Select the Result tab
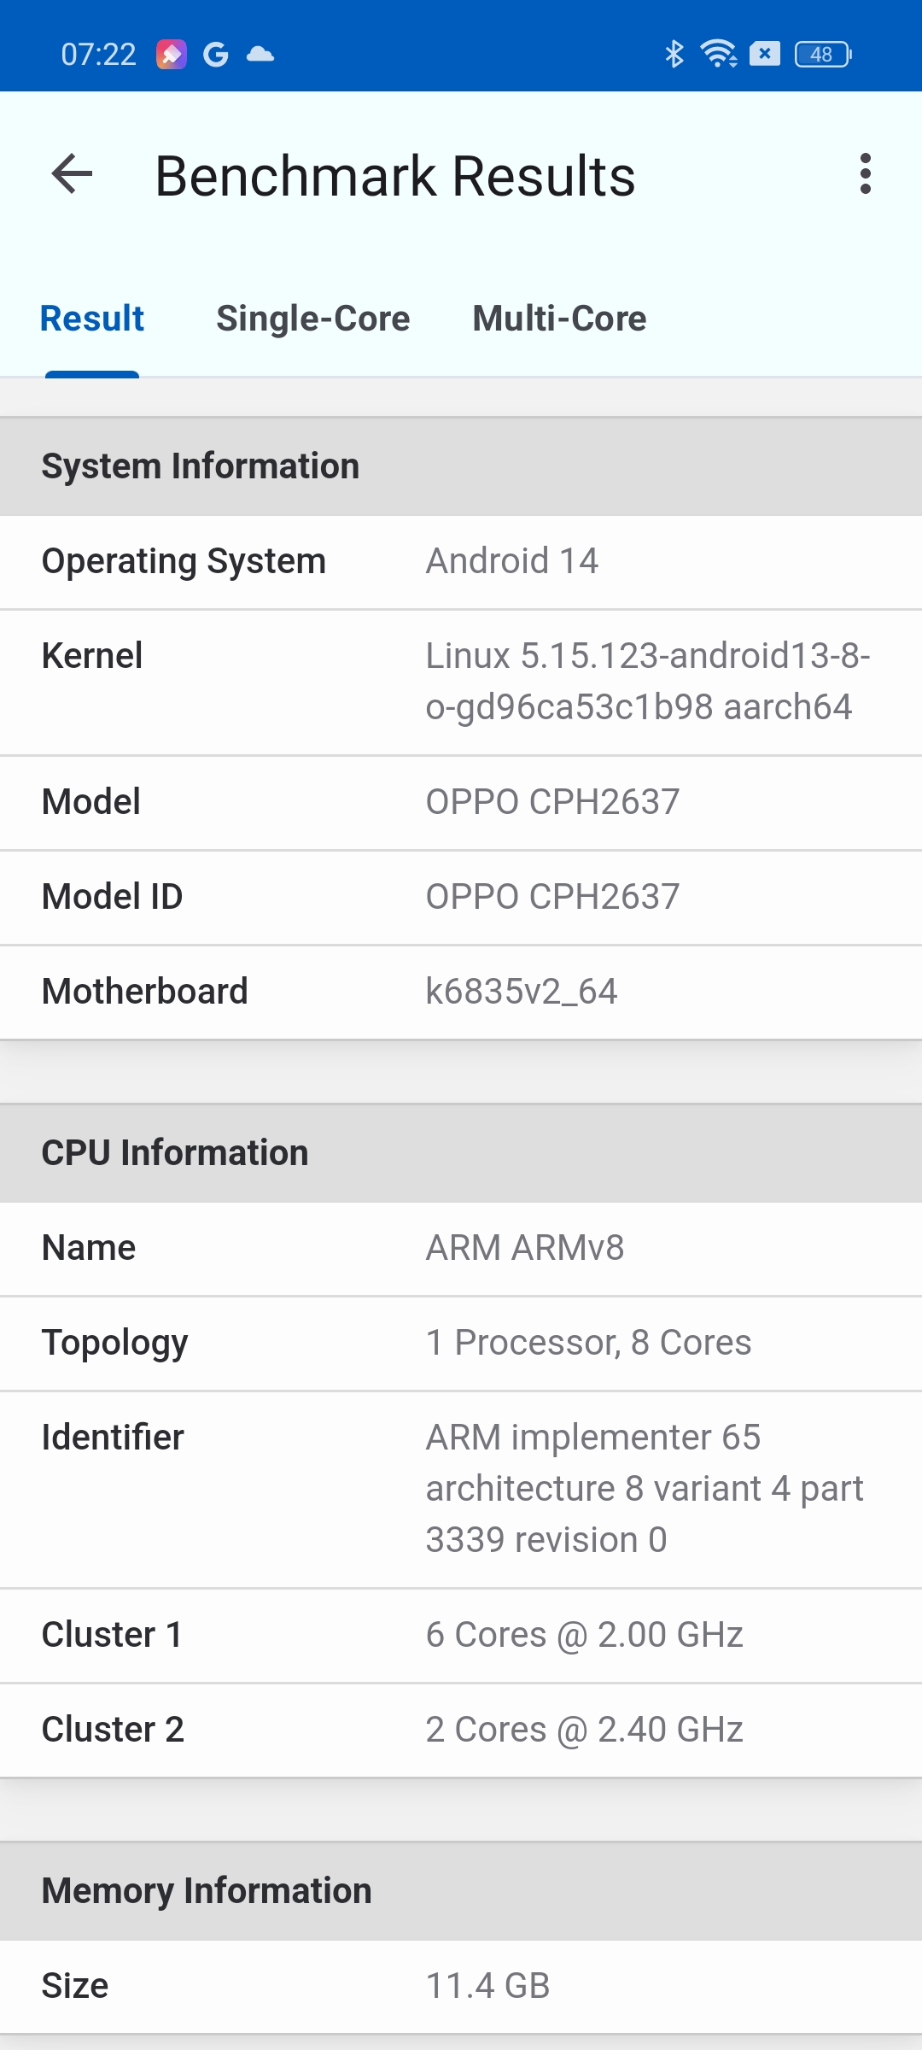Viewport: 922px width, 2050px height. [92, 319]
